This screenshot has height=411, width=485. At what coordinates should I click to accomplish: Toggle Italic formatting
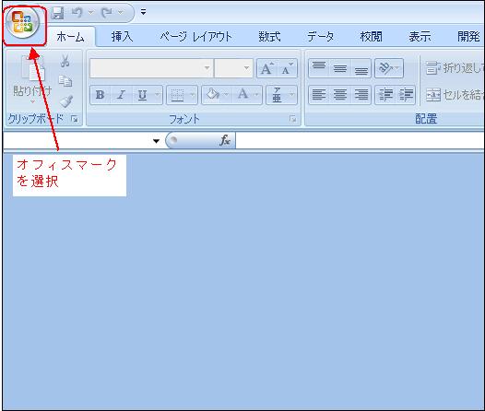122,95
